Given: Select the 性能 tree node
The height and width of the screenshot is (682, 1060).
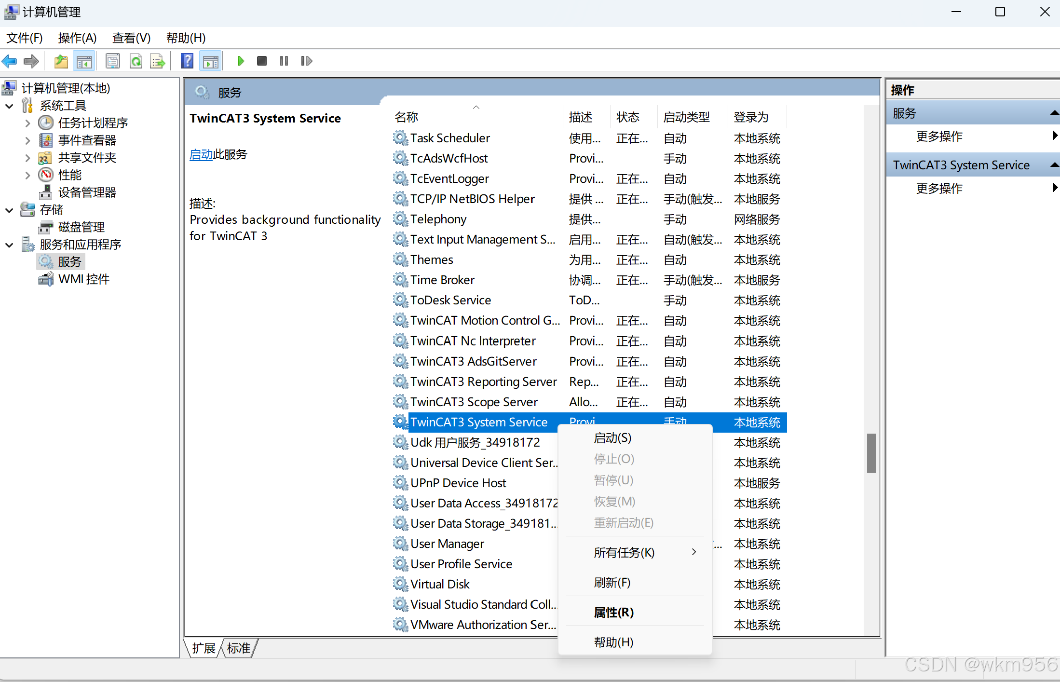Looking at the screenshot, I should point(70,175).
